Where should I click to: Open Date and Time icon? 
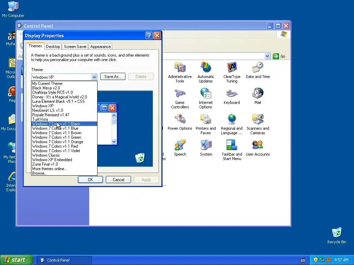pyautogui.click(x=258, y=70)
